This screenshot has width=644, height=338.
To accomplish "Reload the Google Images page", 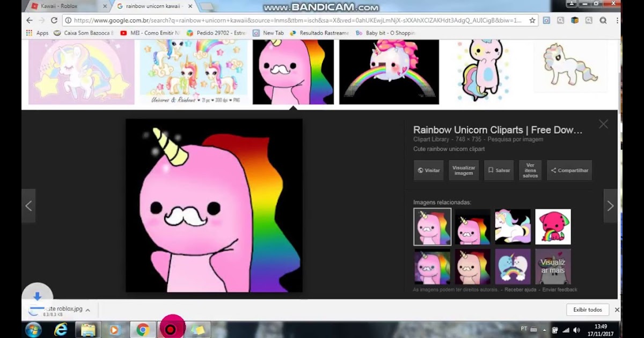I will pyautogui.click(x=54, y=20).
